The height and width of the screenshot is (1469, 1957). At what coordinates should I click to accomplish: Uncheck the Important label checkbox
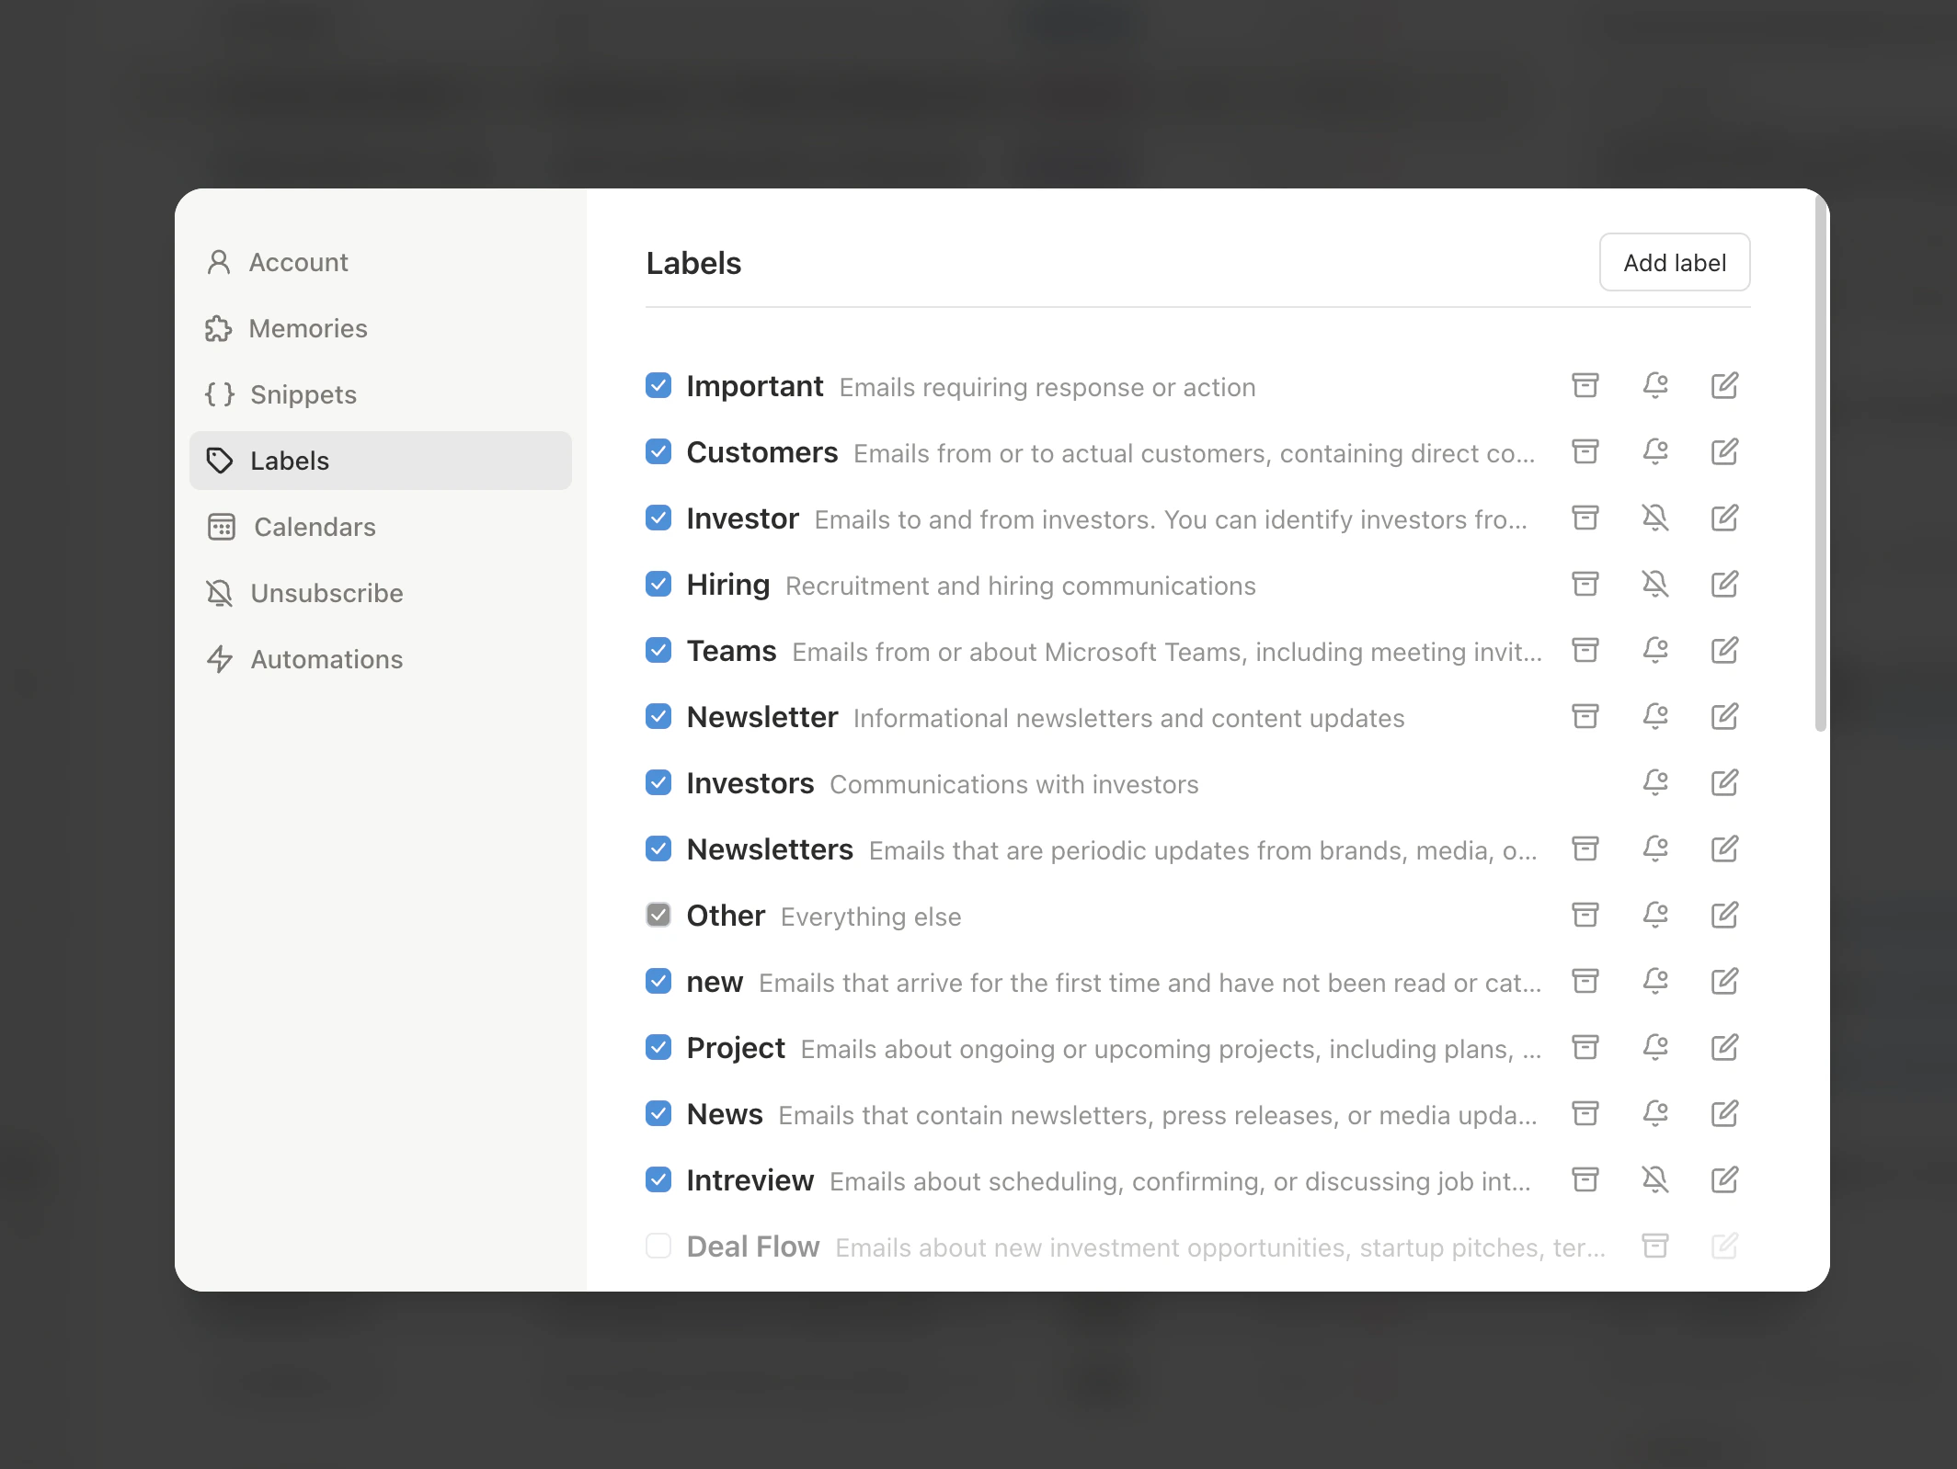(658, 386)
